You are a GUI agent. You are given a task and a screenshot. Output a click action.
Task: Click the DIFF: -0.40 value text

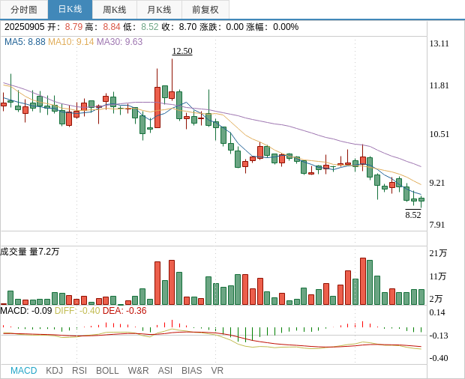click(77, 311)
